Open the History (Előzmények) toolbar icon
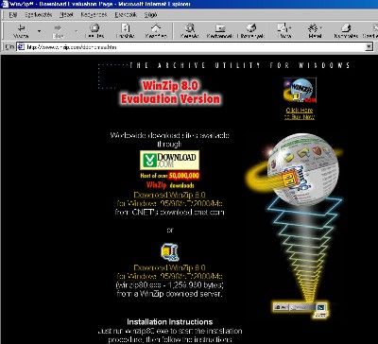 tap(251, 28)
